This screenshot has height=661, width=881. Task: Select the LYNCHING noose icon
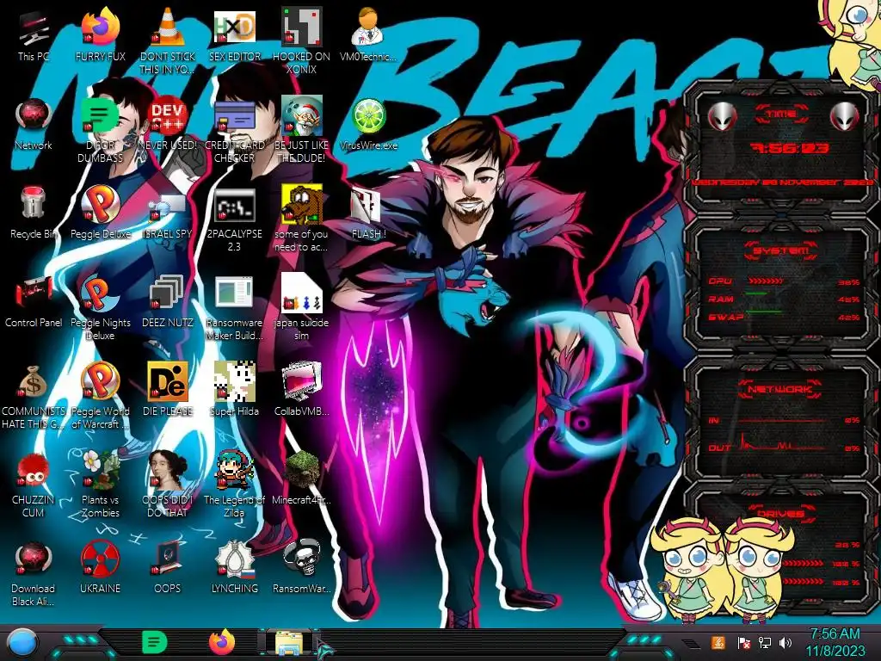pyautogui.click(x=234, y=568)
